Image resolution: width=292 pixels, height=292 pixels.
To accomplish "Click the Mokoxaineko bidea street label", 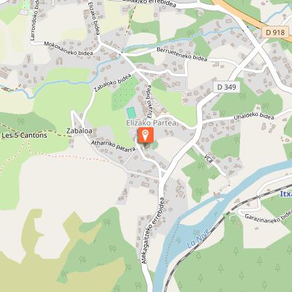I will tap(68, 49).
